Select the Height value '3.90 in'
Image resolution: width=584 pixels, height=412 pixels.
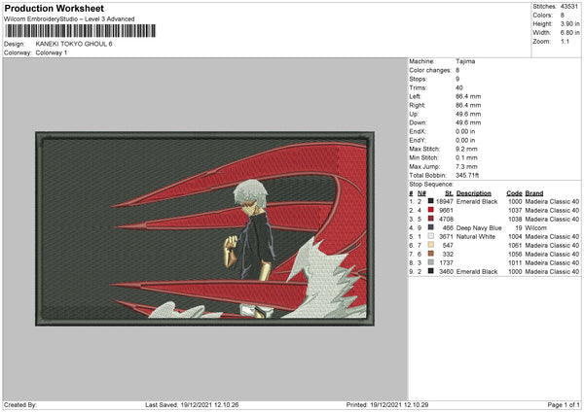click(x=569, y=23)
